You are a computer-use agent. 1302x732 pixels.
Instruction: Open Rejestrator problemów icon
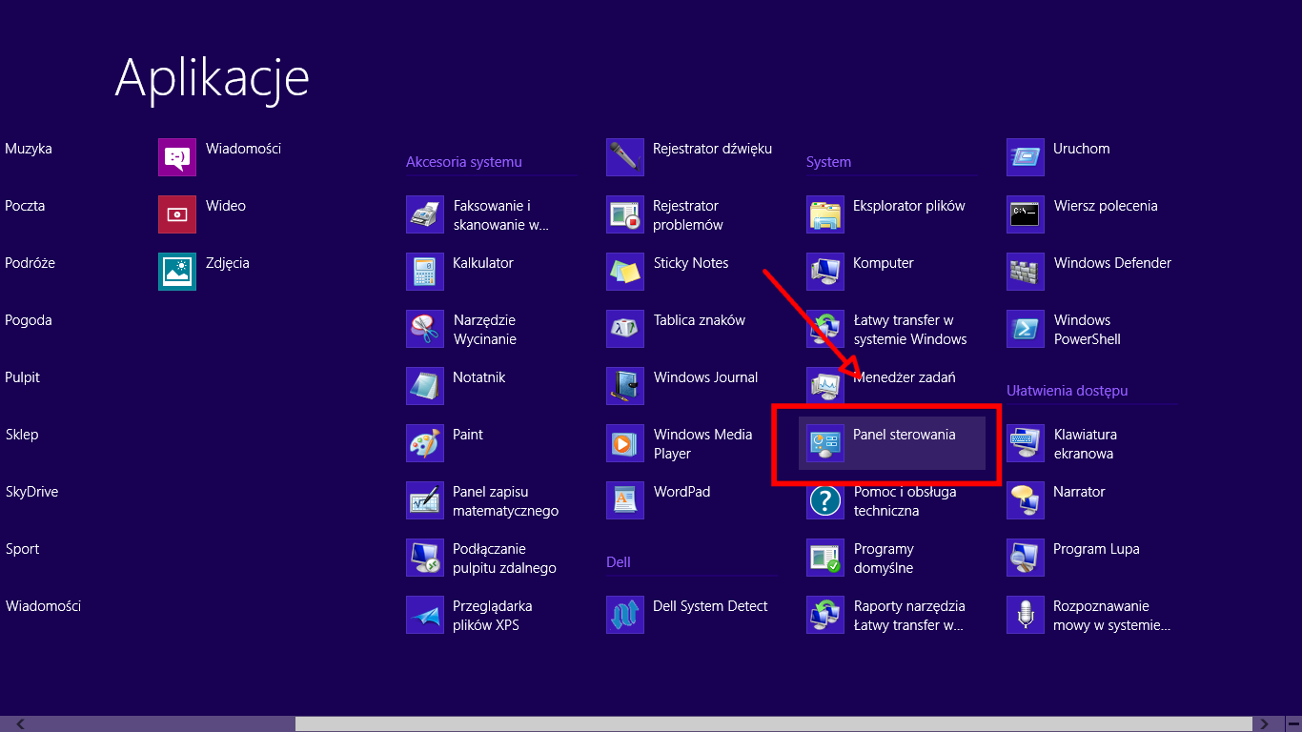625,214
